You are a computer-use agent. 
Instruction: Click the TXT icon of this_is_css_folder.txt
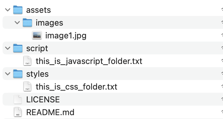click(27, 86)
